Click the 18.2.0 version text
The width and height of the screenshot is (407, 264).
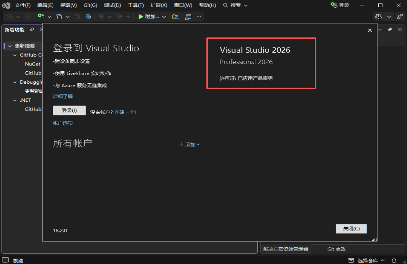(60, 230)
